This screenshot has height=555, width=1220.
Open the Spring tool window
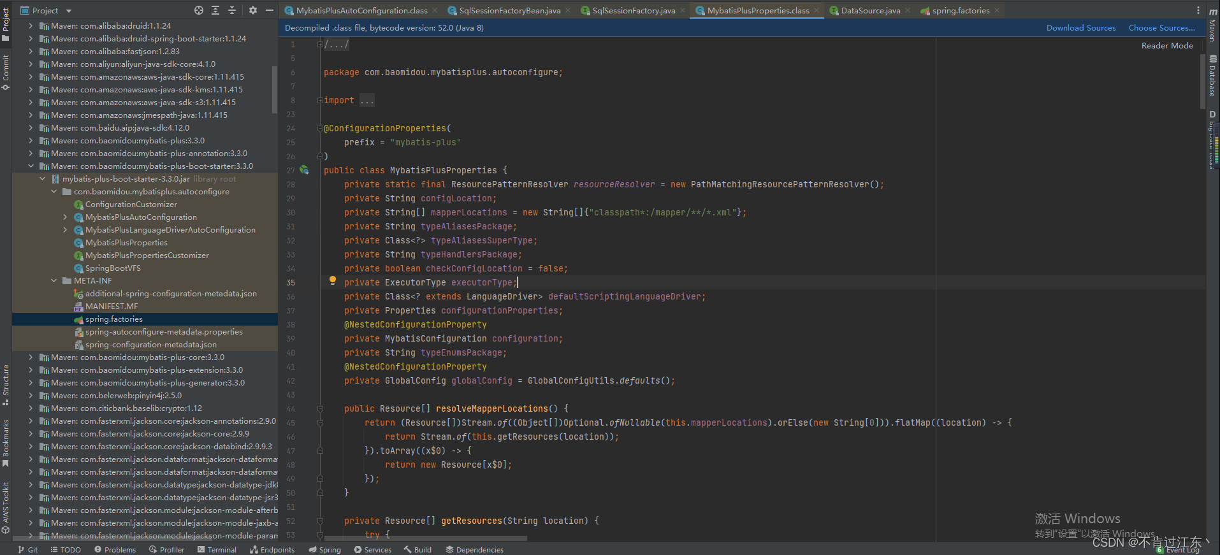coord(324,549)
